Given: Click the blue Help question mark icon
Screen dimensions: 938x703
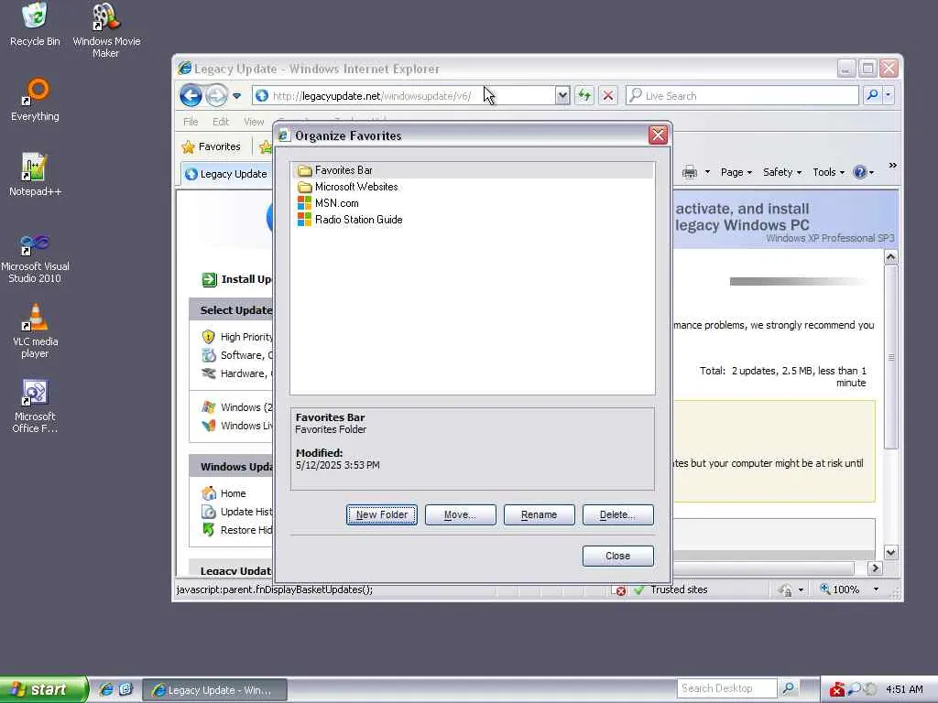Looking at the screenshot, I should (x=859, y=172).
